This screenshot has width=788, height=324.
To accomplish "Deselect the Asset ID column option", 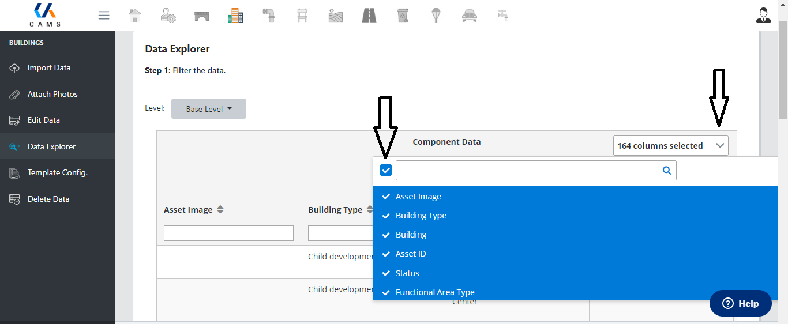I will (x=411, y=254).
